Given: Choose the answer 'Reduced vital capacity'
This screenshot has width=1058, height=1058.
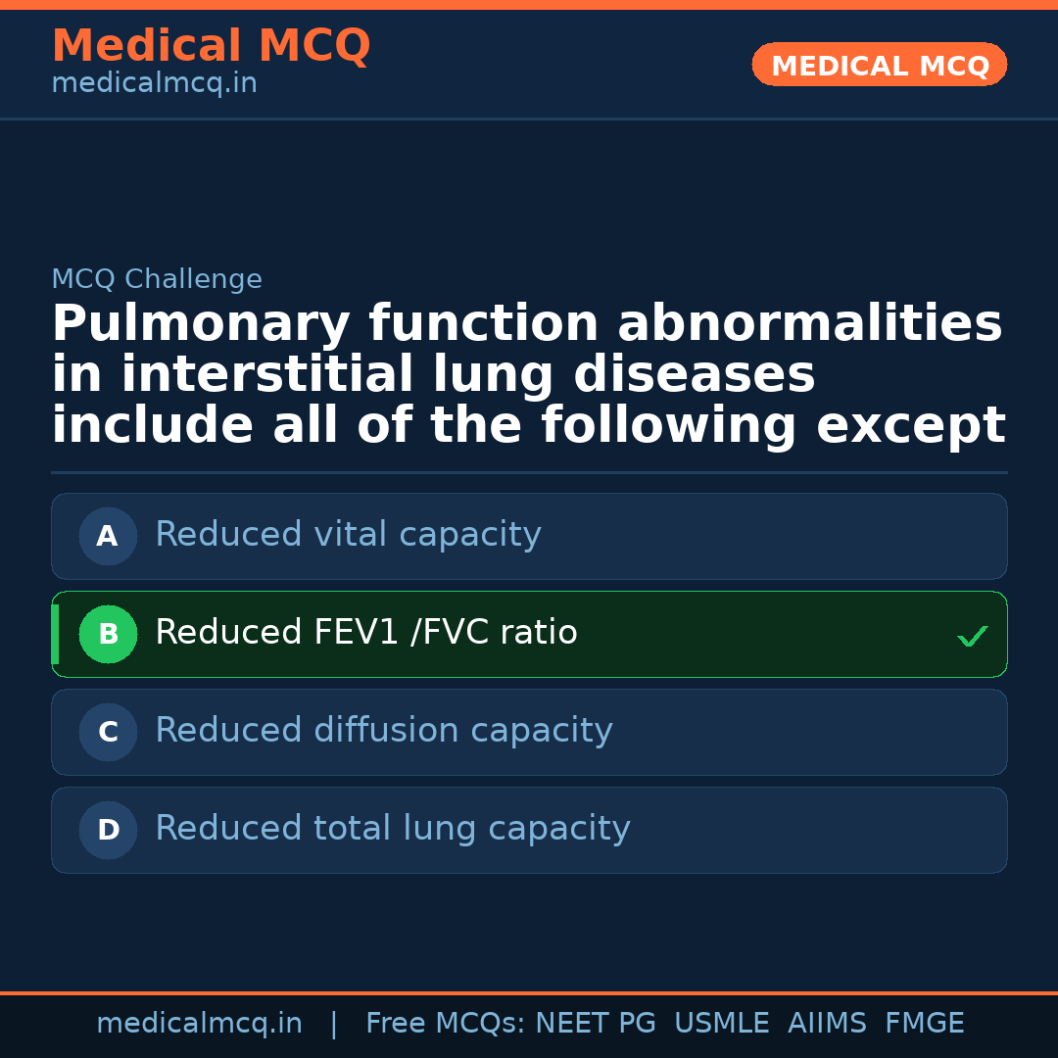Looking at the screenshot, I should tap(348, 535).
